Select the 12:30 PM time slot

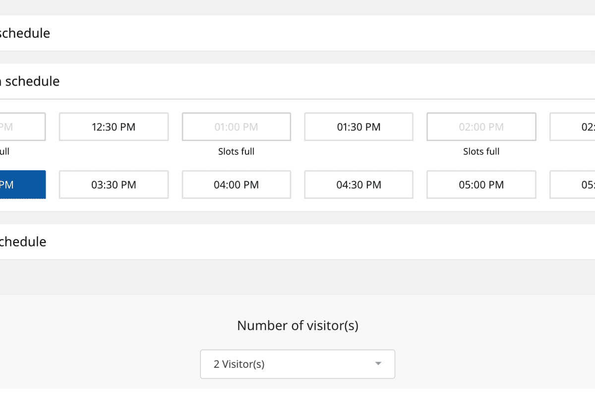coord(114,127)
